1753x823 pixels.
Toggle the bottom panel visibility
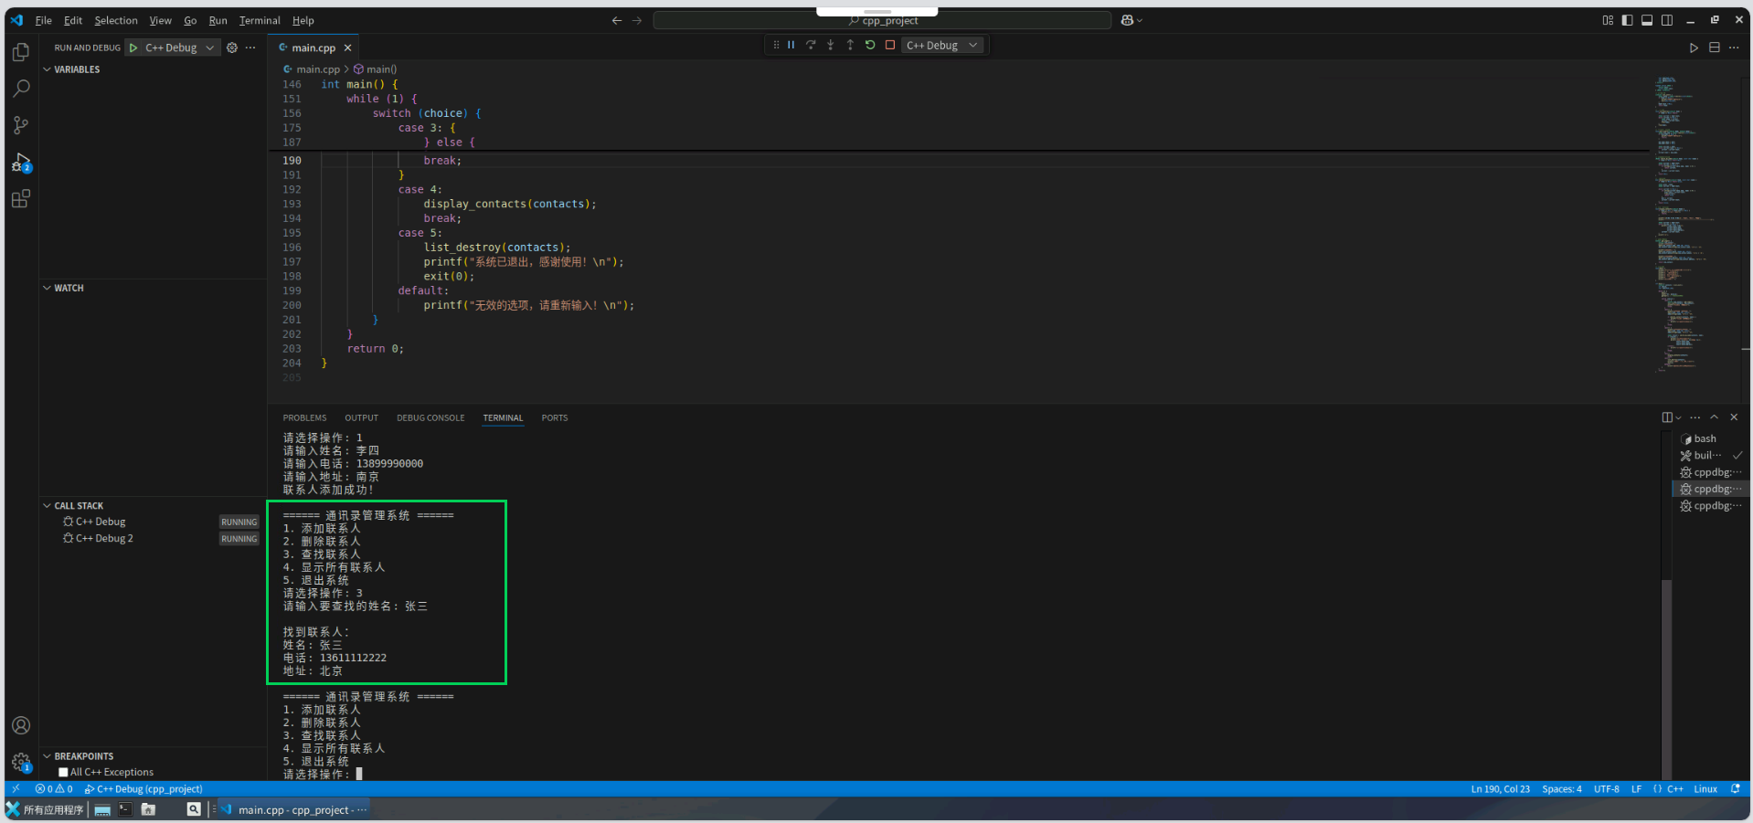click(1647, 20)
